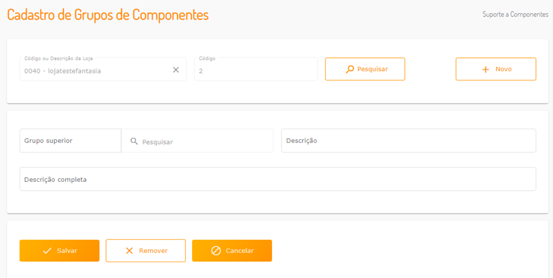Create a new group with Novo
This screenshot has height=278, width=553.
click(x=496, y=69)
